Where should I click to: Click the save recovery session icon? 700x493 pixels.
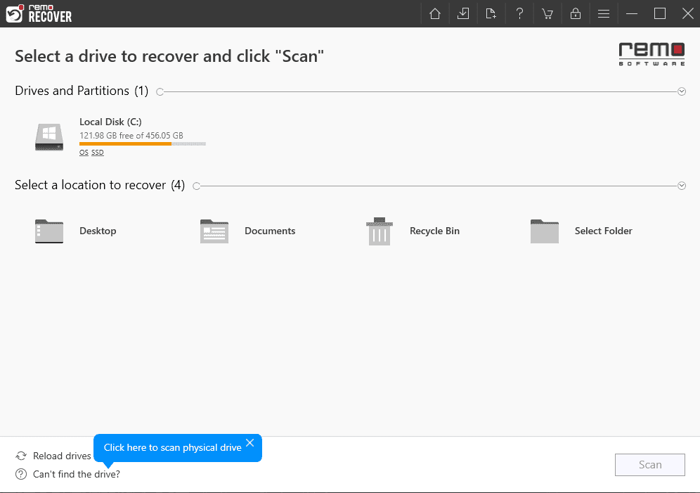click(x=463, y=14)
